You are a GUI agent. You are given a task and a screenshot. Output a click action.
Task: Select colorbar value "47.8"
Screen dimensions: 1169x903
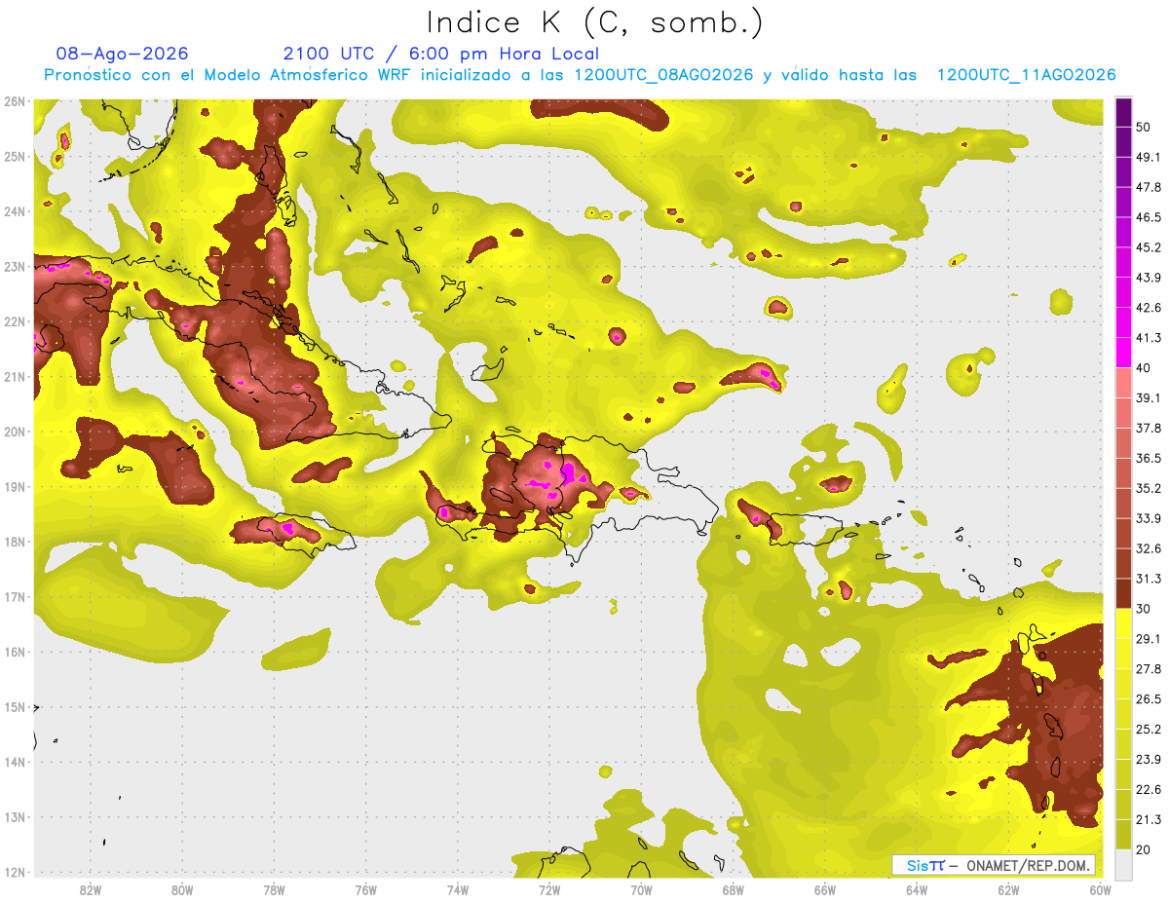pos(1149,187)
